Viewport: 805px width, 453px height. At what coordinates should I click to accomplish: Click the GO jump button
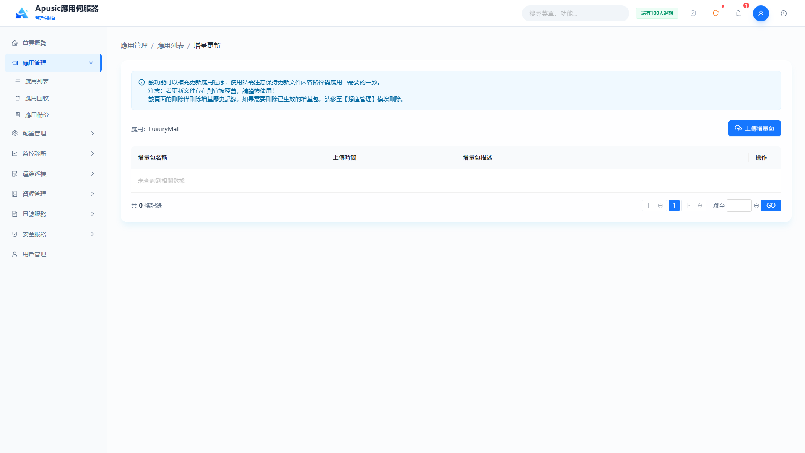tap(771, 206)
